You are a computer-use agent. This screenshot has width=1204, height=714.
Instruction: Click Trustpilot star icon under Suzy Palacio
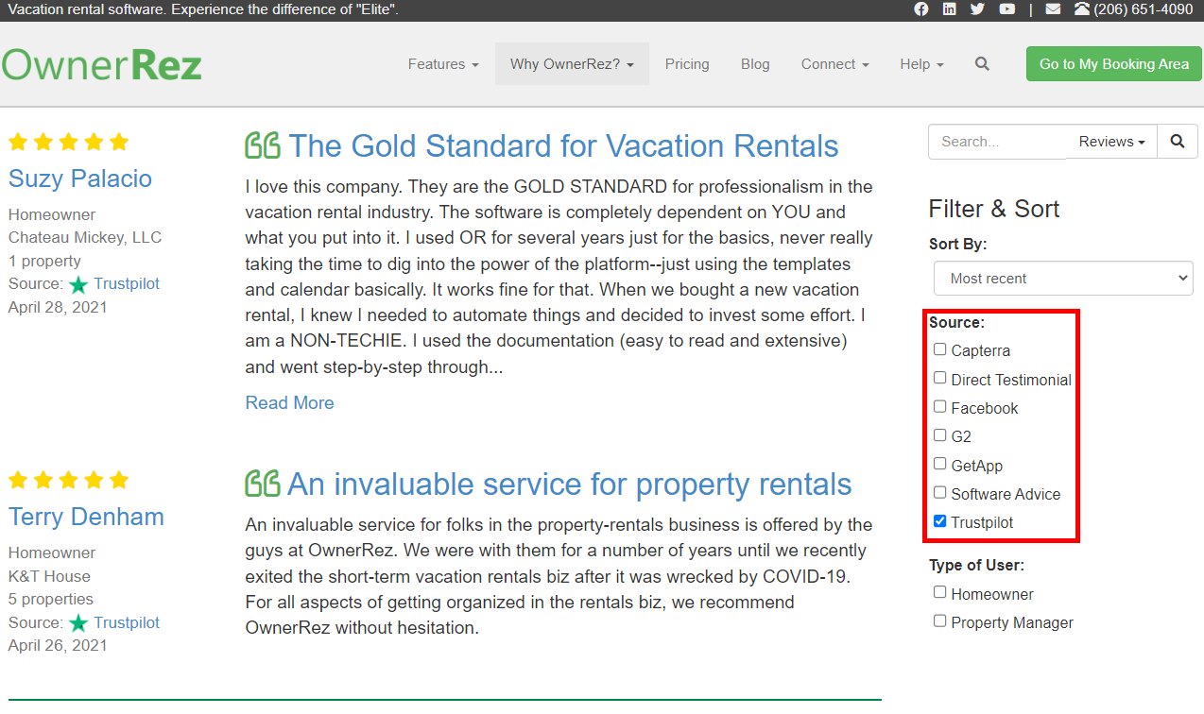tap(78, 284)
